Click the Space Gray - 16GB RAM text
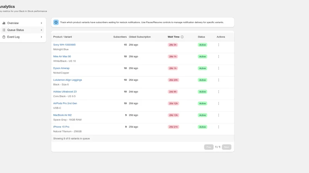Image resolution: width=309 pixels, height=173 pixels. pos(67,120)
